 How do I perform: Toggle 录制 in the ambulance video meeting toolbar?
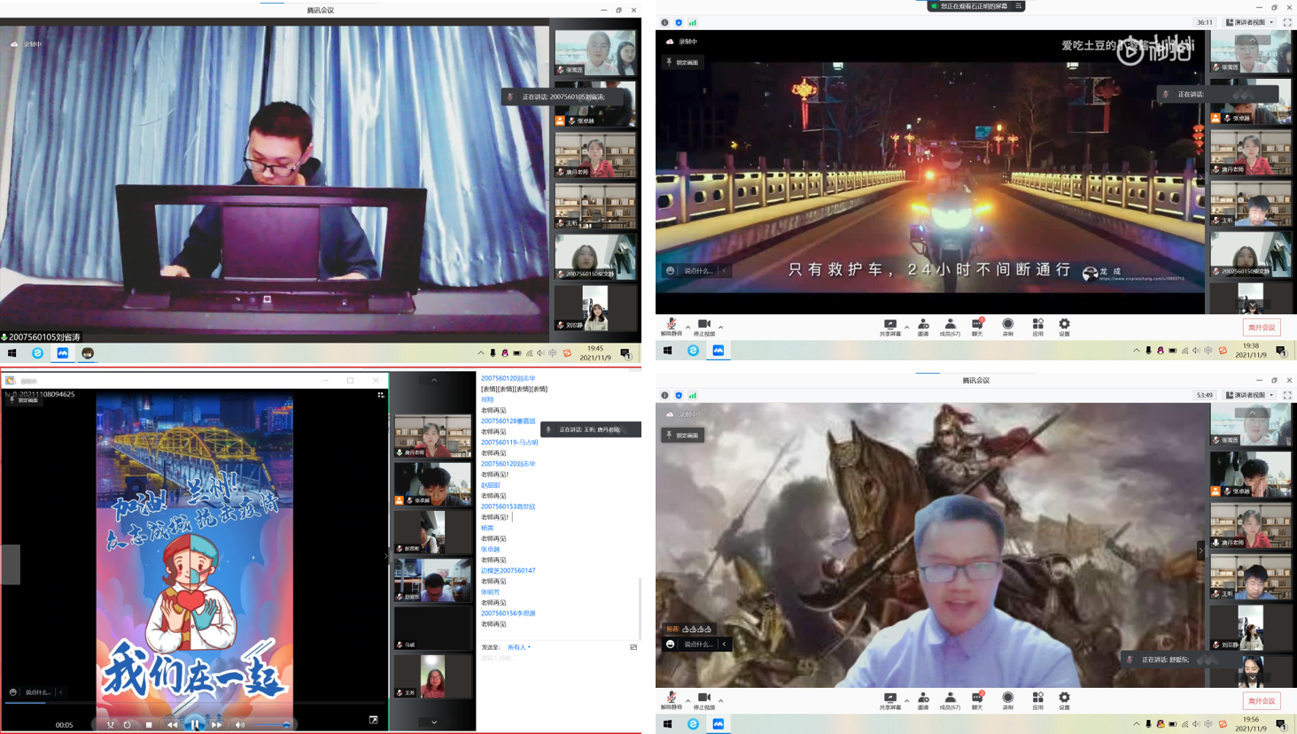[1007, 327]
